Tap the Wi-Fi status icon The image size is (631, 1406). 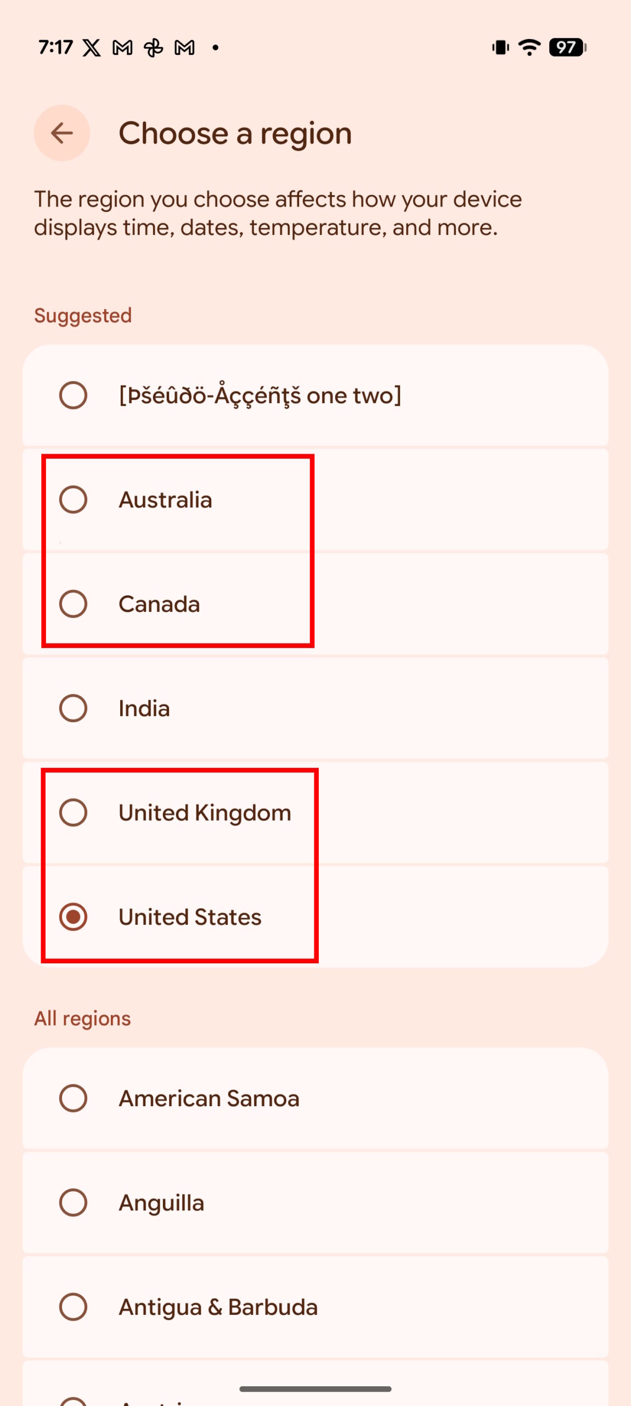(529, 47)
